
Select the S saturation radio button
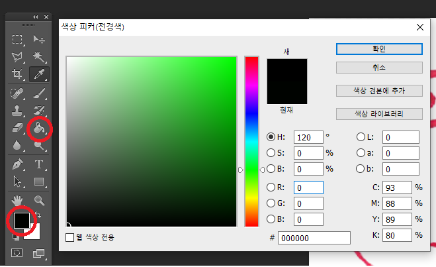tap(271, 153)
